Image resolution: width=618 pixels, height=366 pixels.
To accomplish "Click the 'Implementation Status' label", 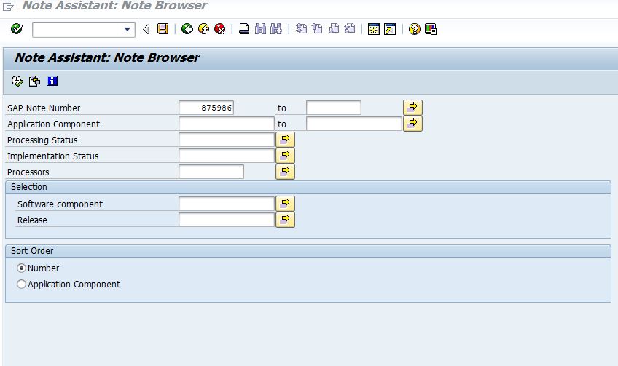I will click(52, 156).
